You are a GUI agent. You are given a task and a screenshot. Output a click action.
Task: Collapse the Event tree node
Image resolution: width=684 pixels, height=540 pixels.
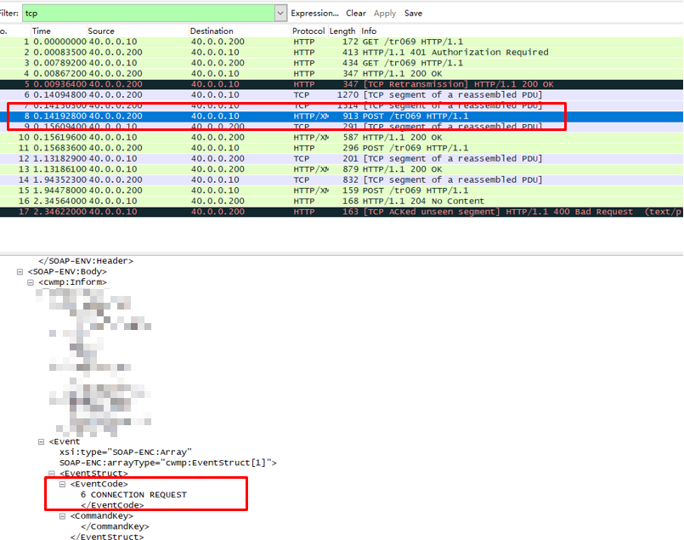point(41,441)
